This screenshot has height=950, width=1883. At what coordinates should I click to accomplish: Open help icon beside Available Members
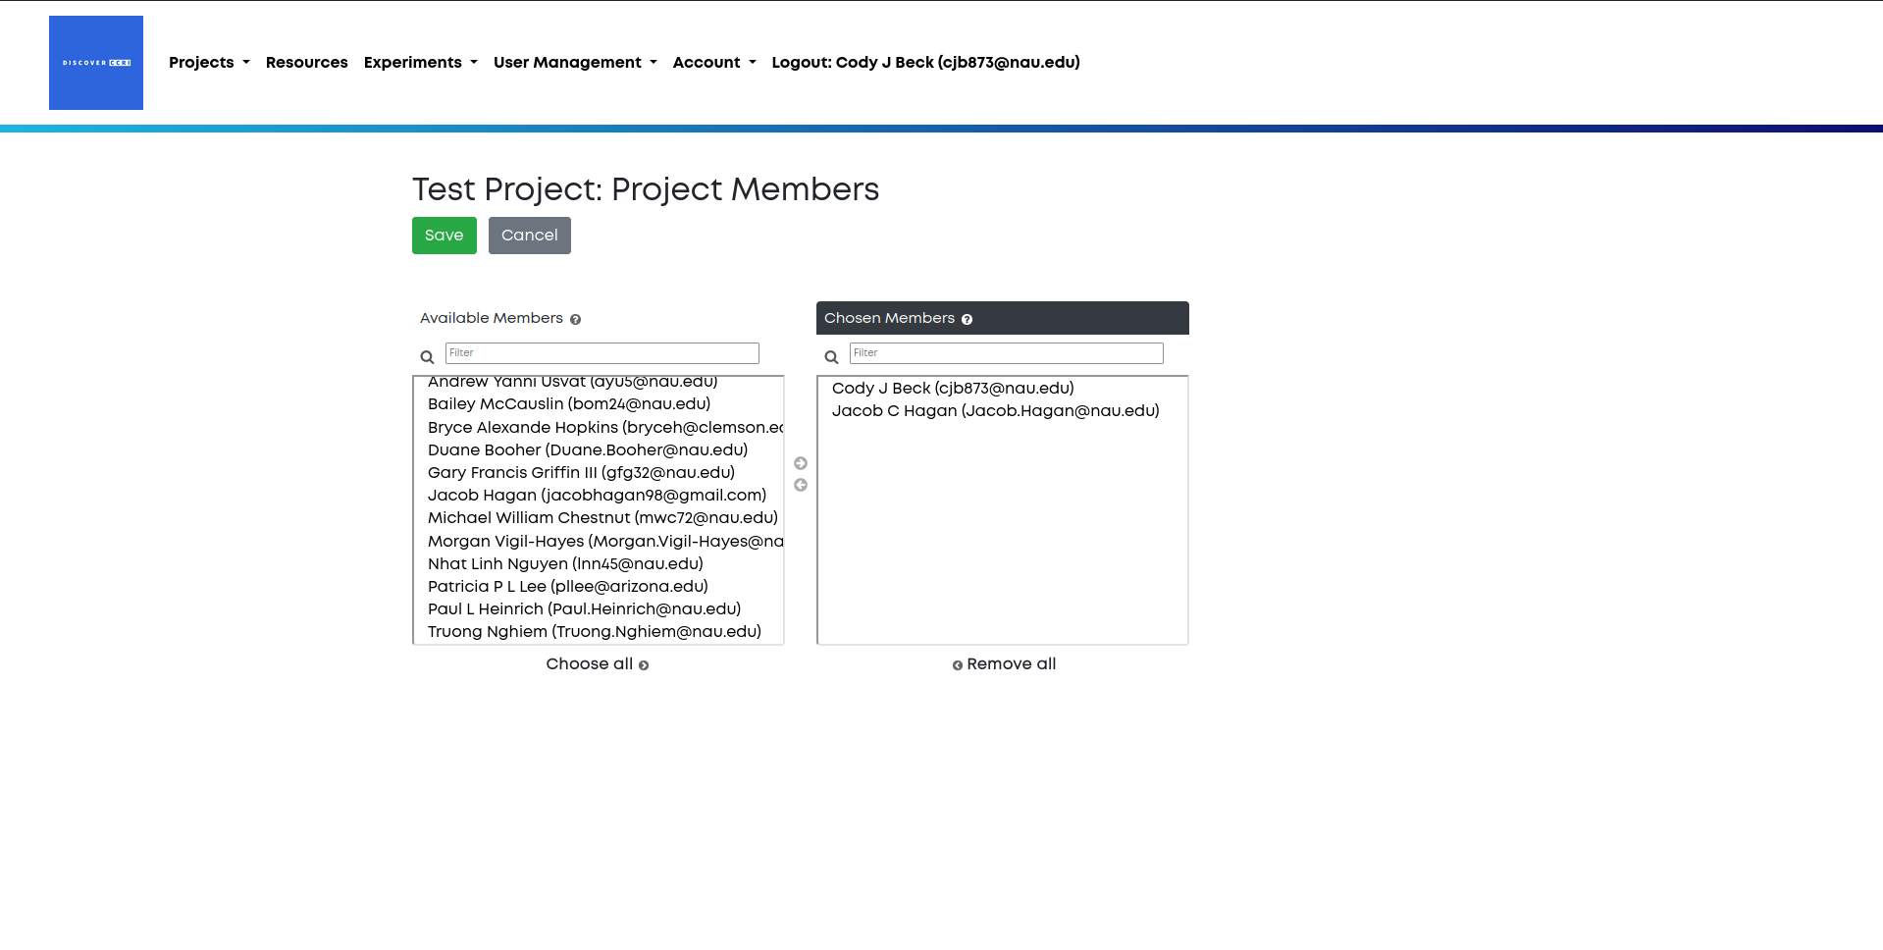(x=576, y=320)
